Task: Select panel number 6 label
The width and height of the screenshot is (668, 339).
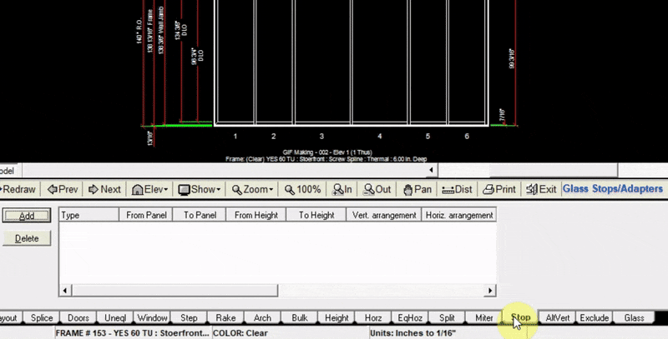Action: (x=467, y=137)
